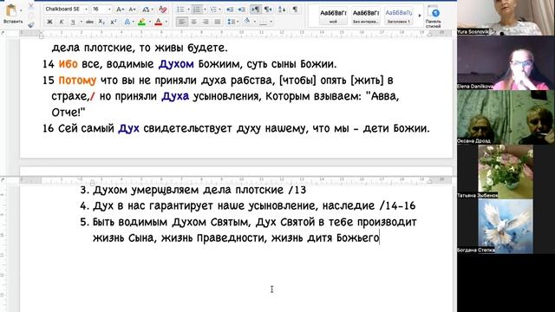Sort text A-Z icon
Viewport: 555px width, 312px height.
coord(282,10)
